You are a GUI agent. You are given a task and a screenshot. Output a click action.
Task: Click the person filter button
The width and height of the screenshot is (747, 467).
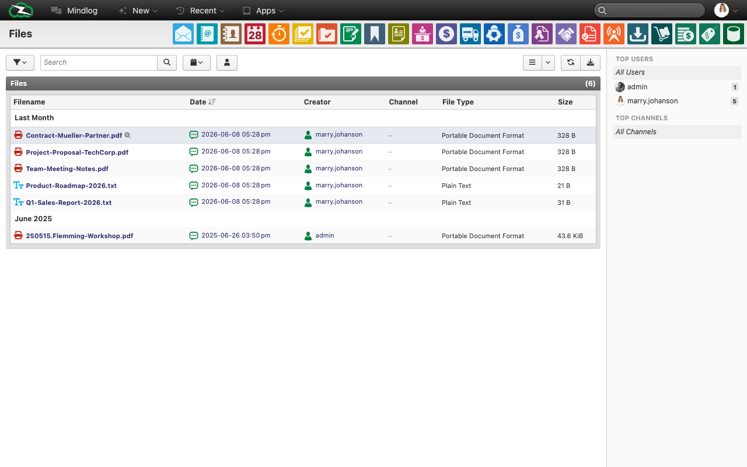tap(227, 62)
